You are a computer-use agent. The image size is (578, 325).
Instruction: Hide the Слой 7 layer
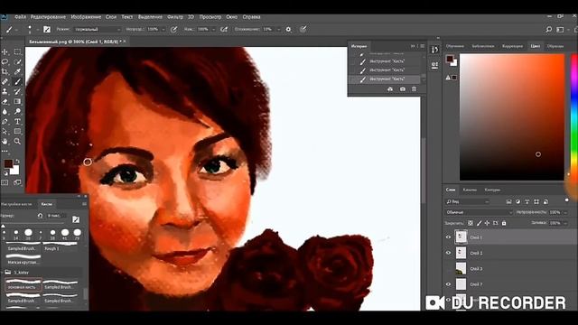pyautogui.click(x=448, y=284)
